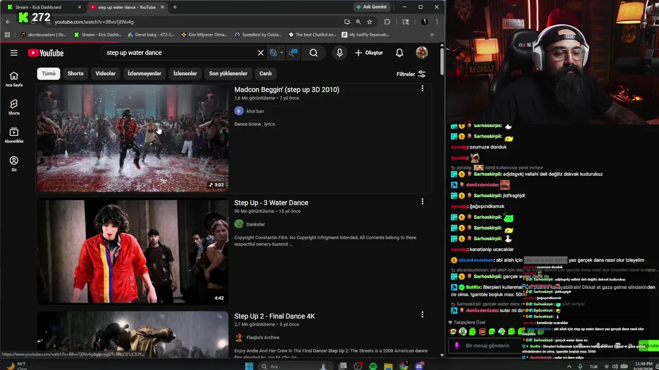Click the title Step Up 2 - Final Dance 4K
659x370 pixels.
pyautogui.click(x=274, y=316)
